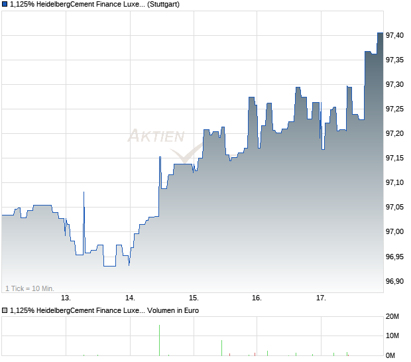The width and height of the screenshot is (411, 362).
Task: Click the 10M volume axis label
Action: (x=392, y=335)
